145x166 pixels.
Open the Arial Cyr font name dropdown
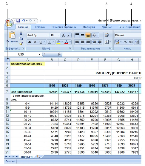(x=48, y=35)
